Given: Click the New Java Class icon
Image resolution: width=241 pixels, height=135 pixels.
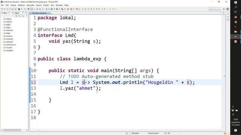Looking at the screenshot, I should (x=71, y=9).
